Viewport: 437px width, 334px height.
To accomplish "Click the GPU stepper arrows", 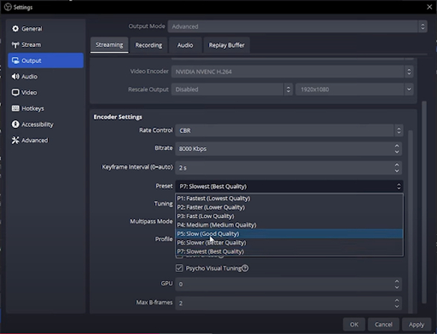I will (397, 284).
